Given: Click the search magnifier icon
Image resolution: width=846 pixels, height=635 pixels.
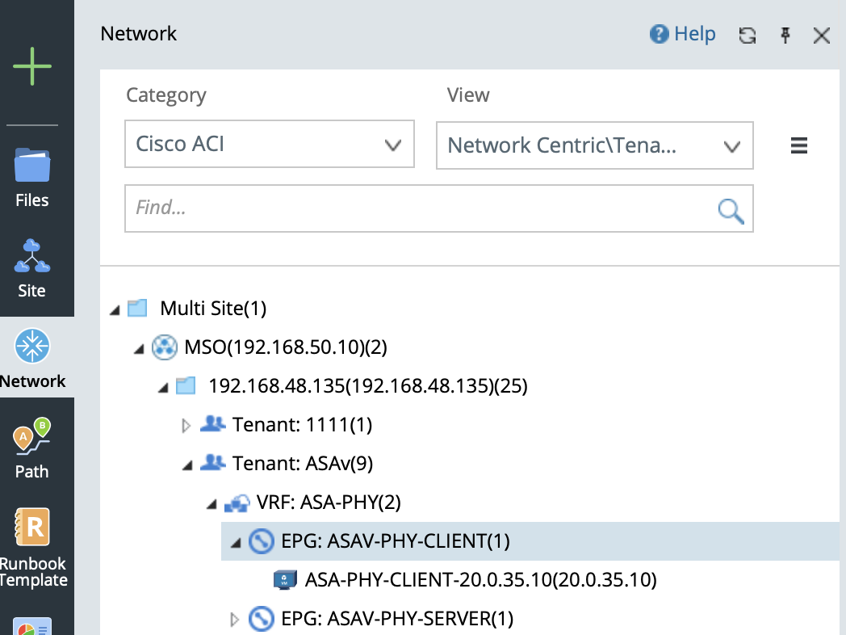Looking at the screenshot, I should point(731,210).
